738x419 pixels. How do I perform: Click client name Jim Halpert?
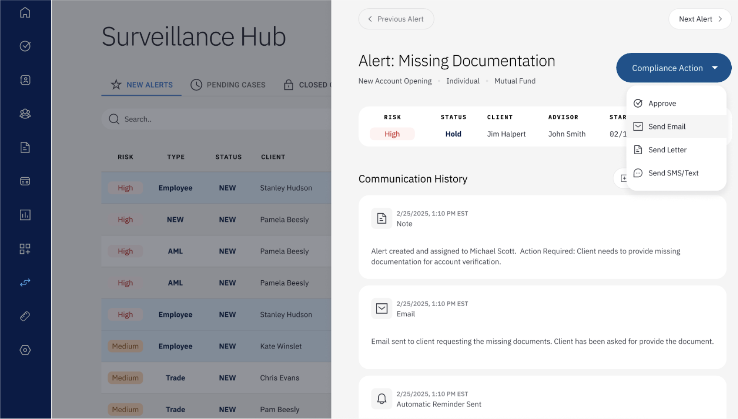[506, 134]
